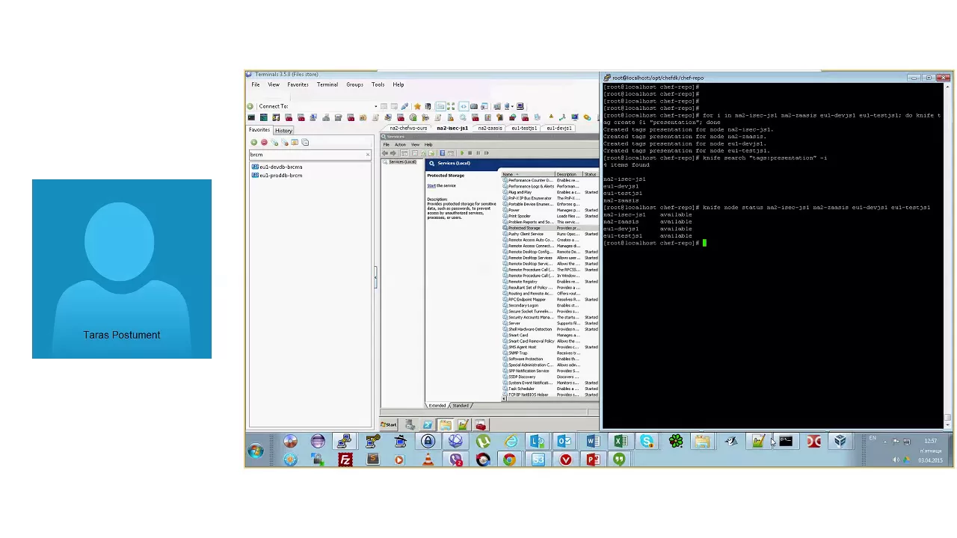This screenshot has height=538, width=957.
Task: Switch to the na2-isec-js1 session tab
Action: [x=452, y=128]
